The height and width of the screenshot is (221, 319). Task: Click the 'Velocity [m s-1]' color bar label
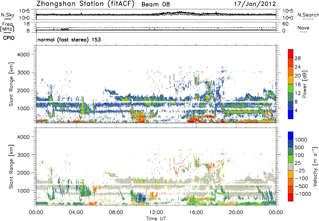point(315,166)
